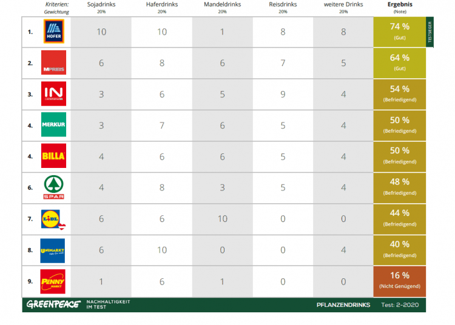Click the Hofer store logo
Viewport: 455px width, 325px height.
(53, 32)
